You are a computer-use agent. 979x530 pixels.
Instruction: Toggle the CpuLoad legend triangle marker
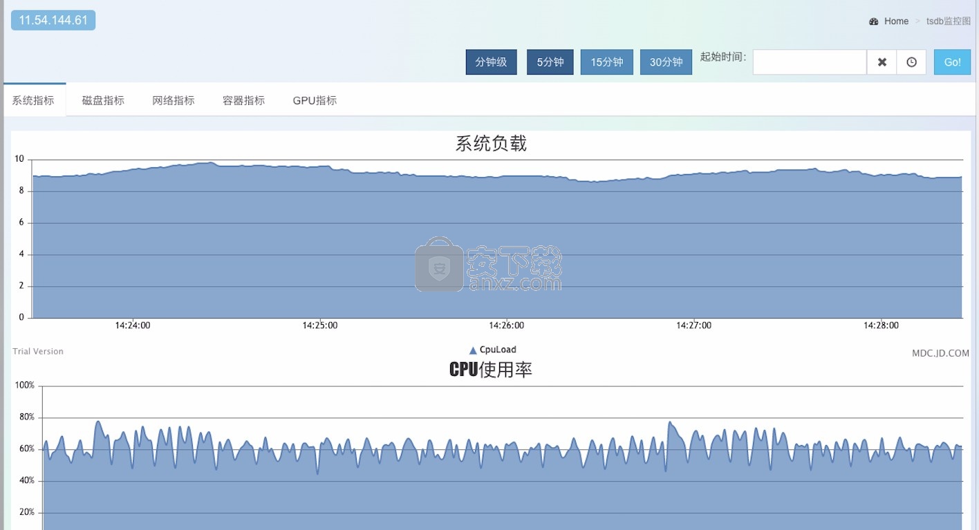pyautogui.click(x=473, y=350)
